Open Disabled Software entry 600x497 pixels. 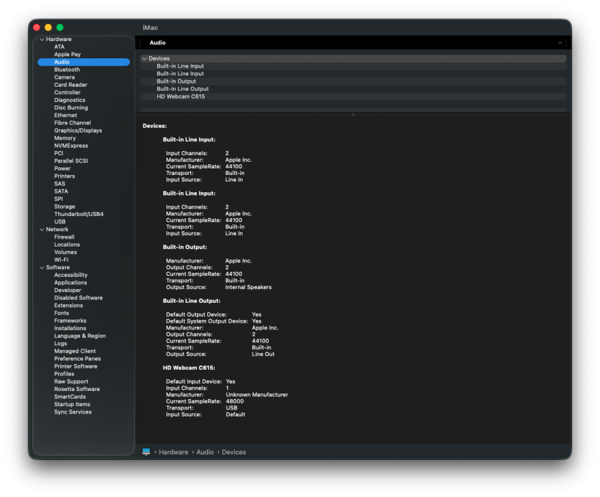coord(78,298)
